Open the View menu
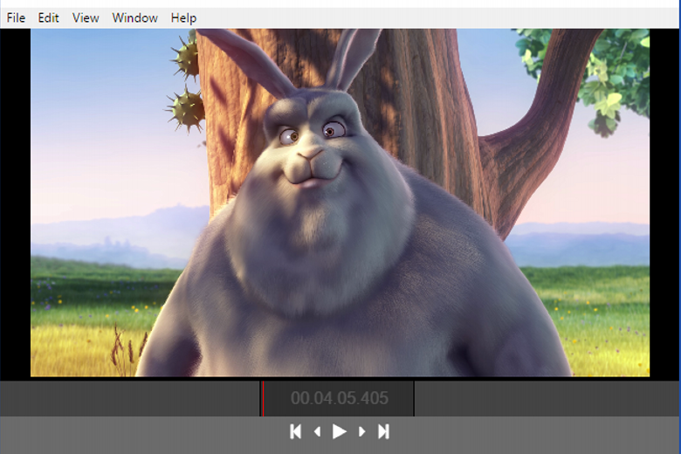Viewport: 681px width, 454px height. (x=86, y=17)
